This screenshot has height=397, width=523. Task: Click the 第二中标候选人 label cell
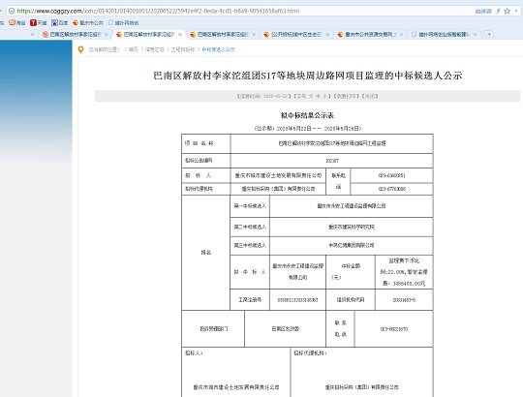click(x=250, y=227)
